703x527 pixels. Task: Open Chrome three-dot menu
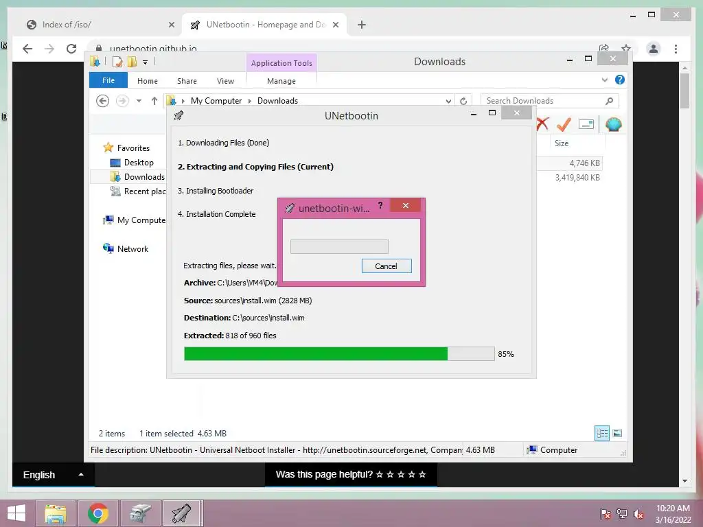click(676, 49)
